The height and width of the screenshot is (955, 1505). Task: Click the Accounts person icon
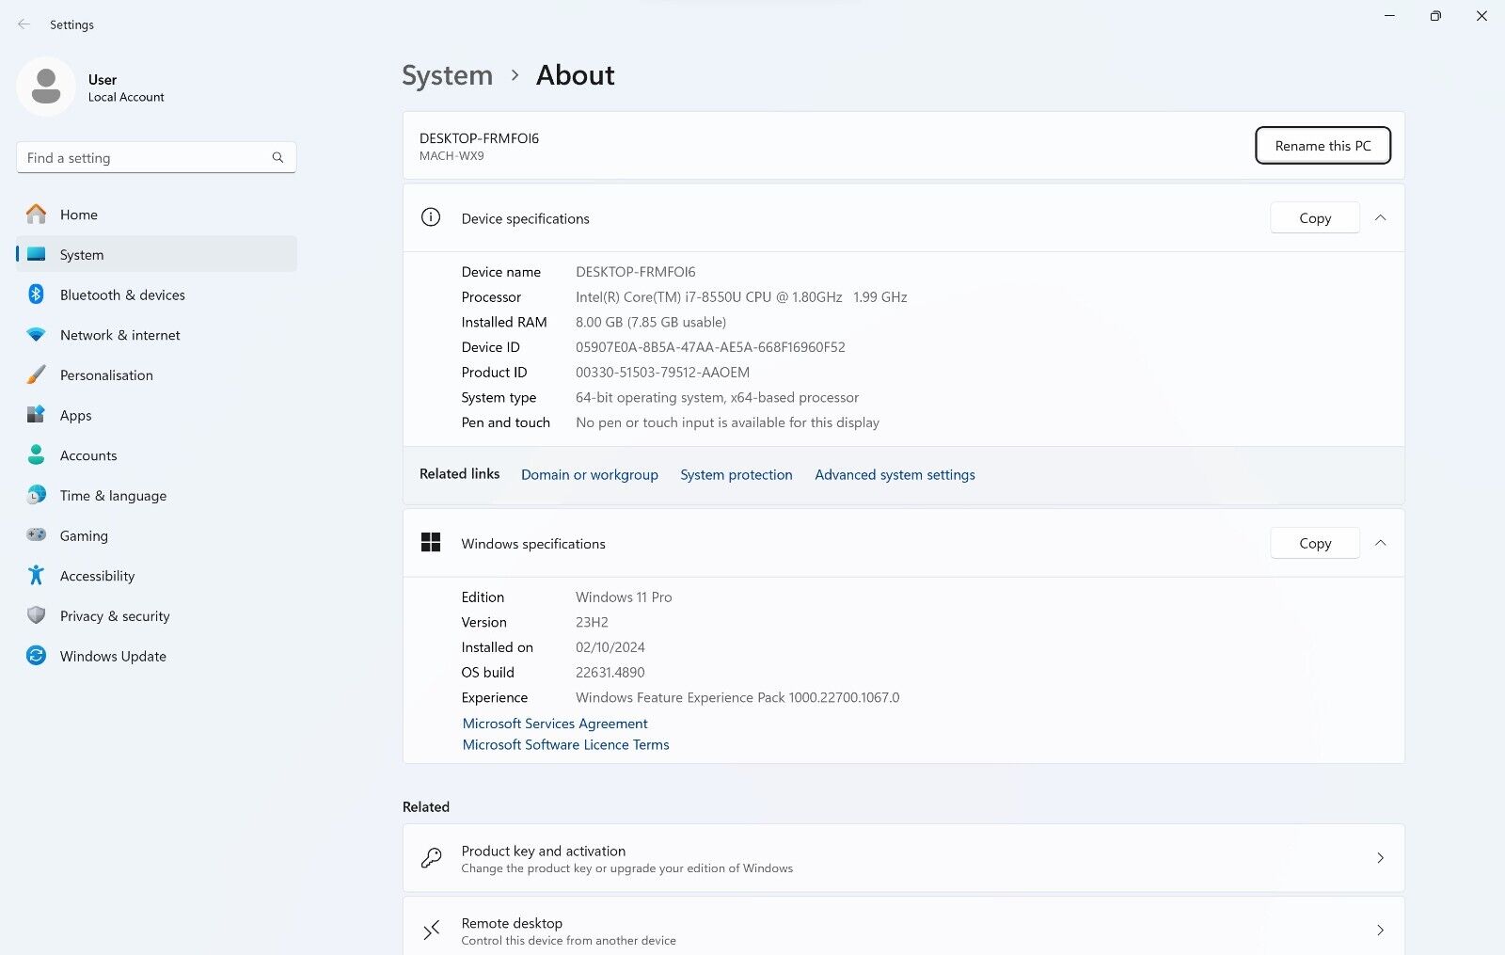[36, 455]
